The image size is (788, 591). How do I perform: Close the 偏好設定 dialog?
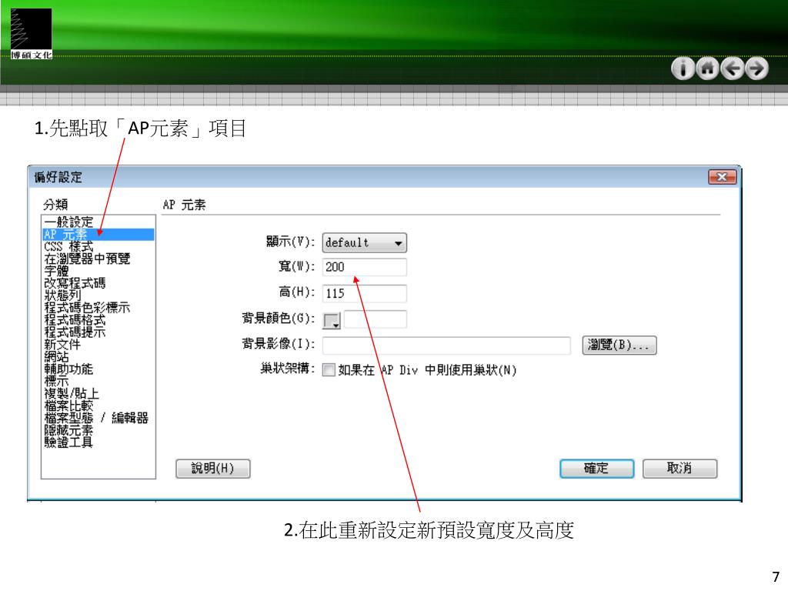pyautogui.click(x=722, y=177)
